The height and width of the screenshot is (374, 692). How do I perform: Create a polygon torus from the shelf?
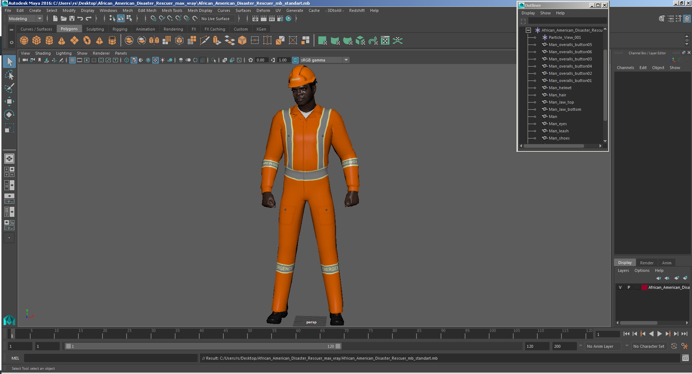tap(87, 41)
